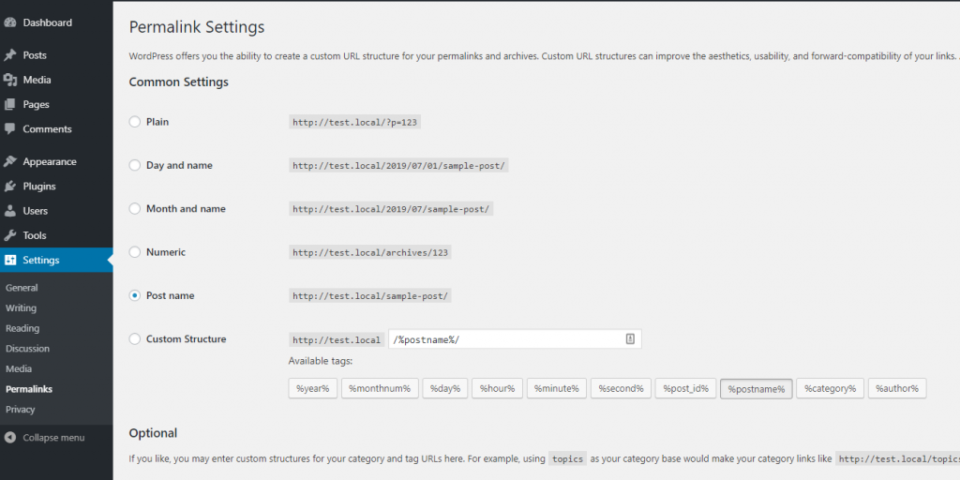Click the 2019/07/01/sample-post example URL
The height and width of the screenshot is (480, 960).
[398, 165]
